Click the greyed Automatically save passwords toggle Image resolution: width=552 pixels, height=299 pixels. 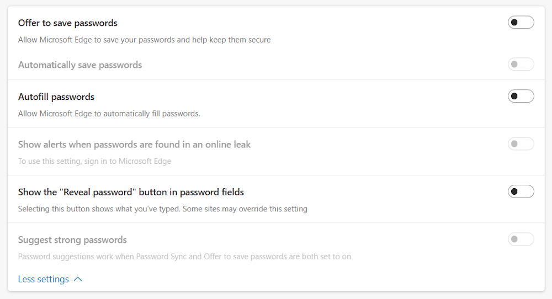[521, 65]
